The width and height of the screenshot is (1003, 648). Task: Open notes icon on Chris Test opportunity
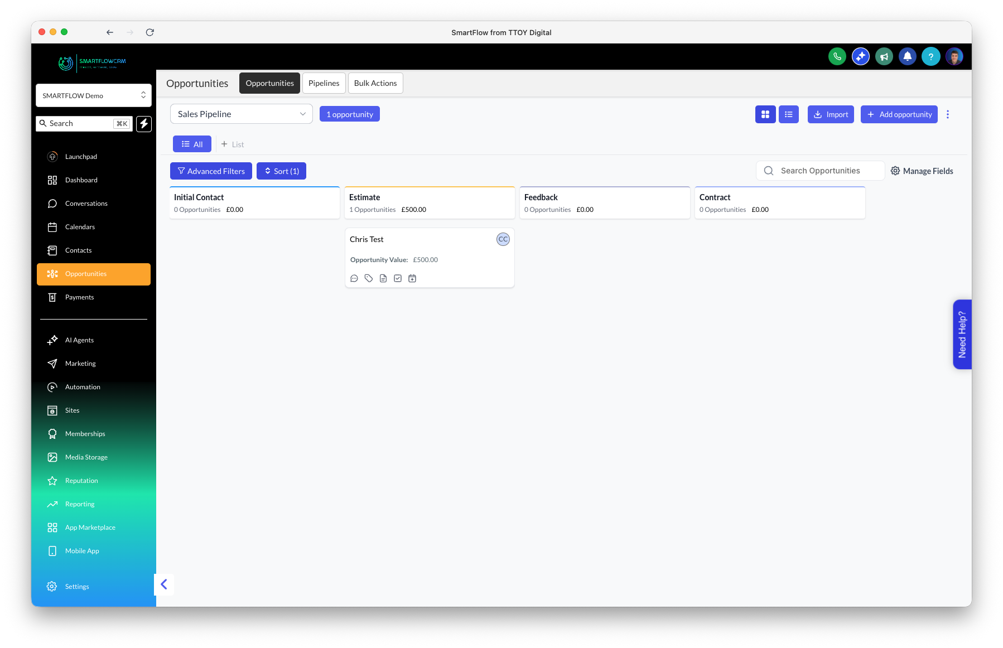(383, 278)
